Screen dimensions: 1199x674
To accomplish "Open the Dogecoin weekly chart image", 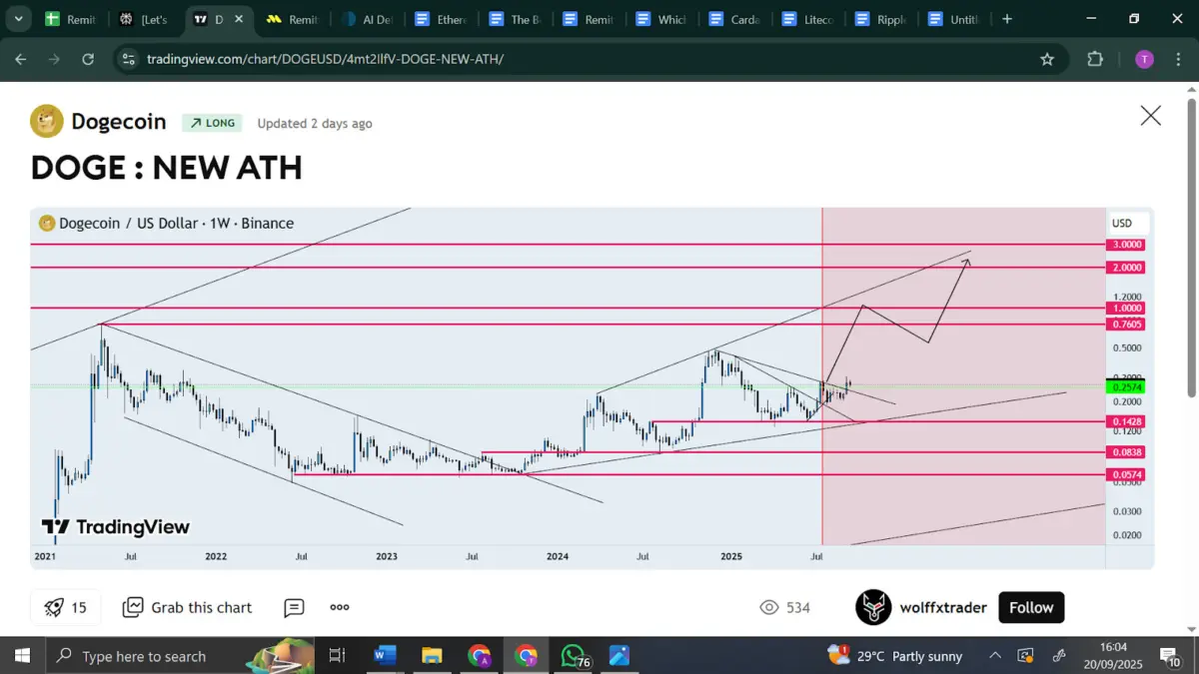I will [593, 387].
